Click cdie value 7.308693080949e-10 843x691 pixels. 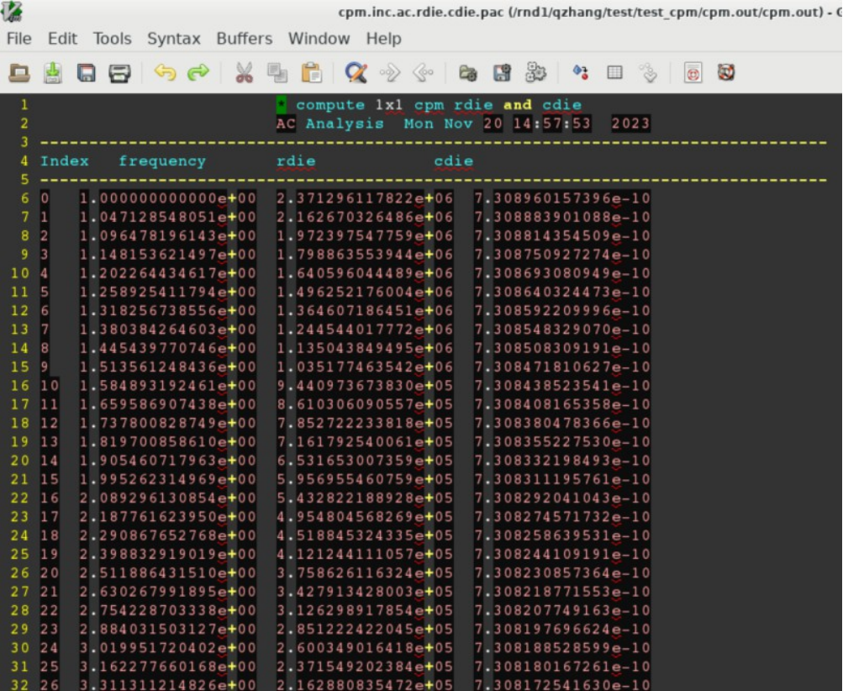coord(562,274)
